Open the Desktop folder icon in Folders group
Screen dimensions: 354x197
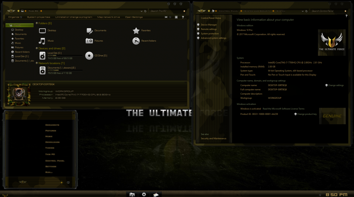coord(42,31)
